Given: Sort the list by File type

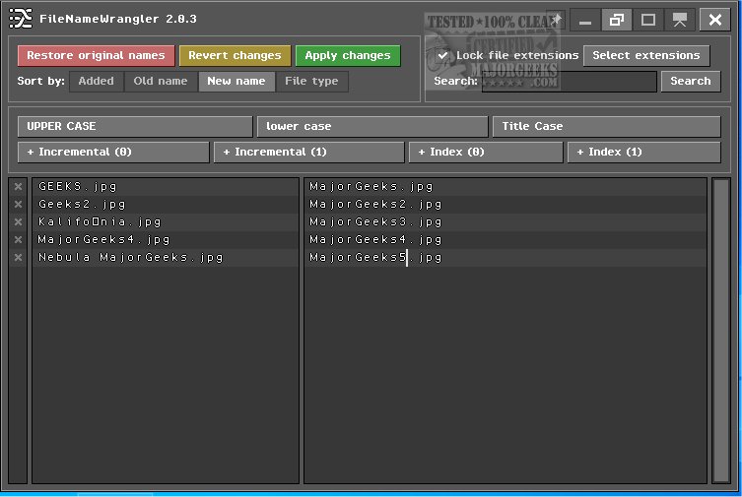Looking at the screenshot, I should (x=311, y=82).
